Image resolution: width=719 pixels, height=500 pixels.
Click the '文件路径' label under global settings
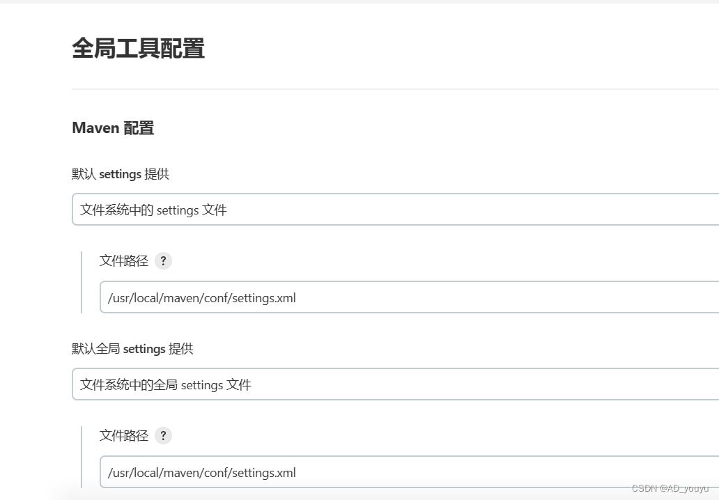(124, 435)
